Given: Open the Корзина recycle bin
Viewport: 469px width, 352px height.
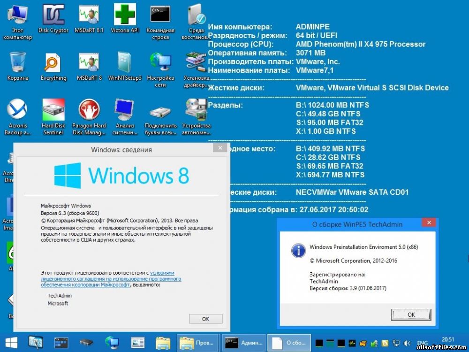Looking at the screenshot, I should click(x=18, y=67).
